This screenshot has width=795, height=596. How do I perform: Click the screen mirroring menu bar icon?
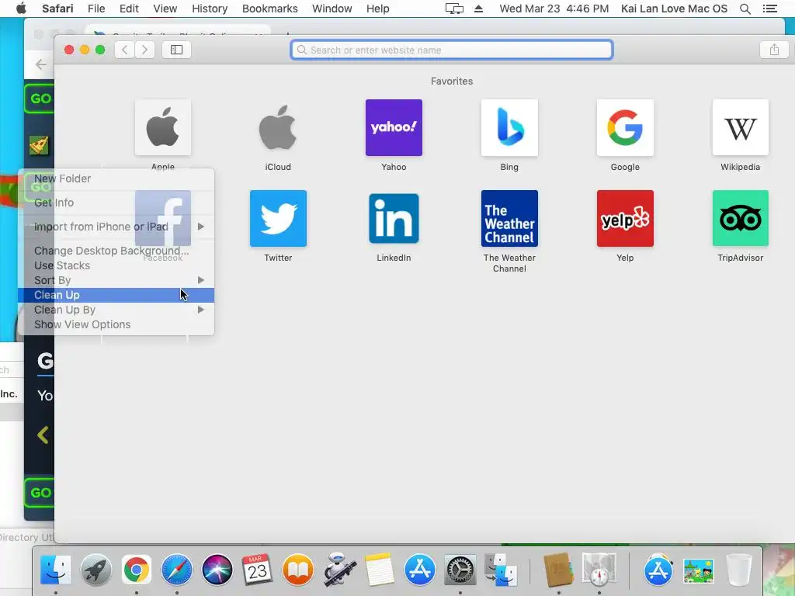[454, 9]
